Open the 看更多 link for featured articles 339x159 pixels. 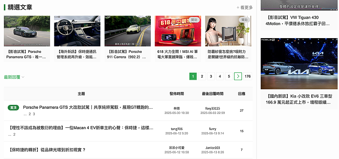[x=245, y=7]
